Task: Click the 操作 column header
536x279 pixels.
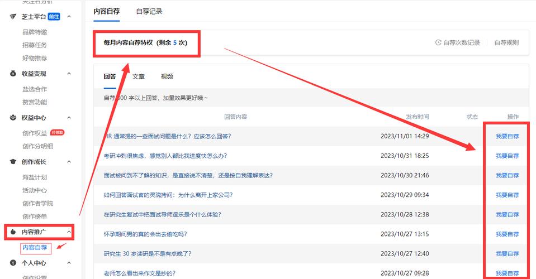Action: click(513, 117)
